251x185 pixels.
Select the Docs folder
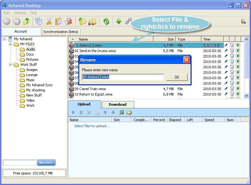coord(30,54)
